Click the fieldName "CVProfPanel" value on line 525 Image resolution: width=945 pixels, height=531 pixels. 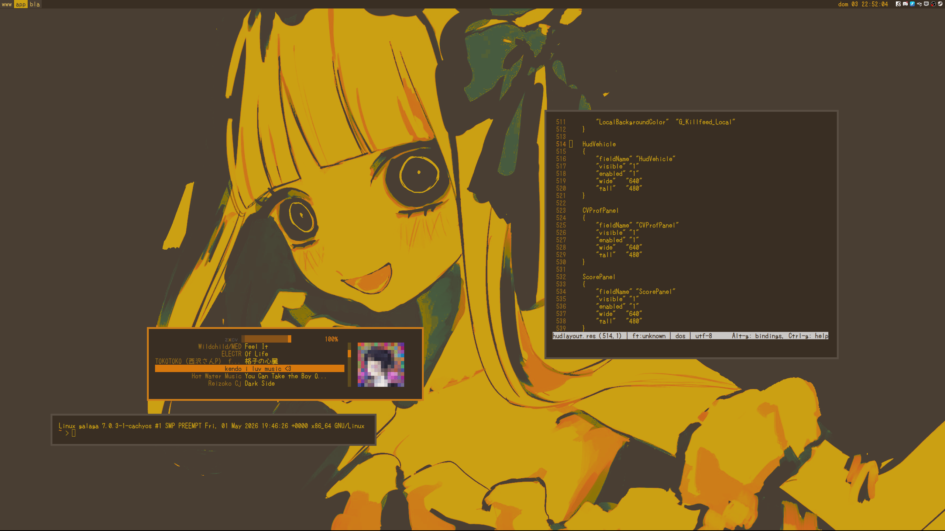(657, 225)
